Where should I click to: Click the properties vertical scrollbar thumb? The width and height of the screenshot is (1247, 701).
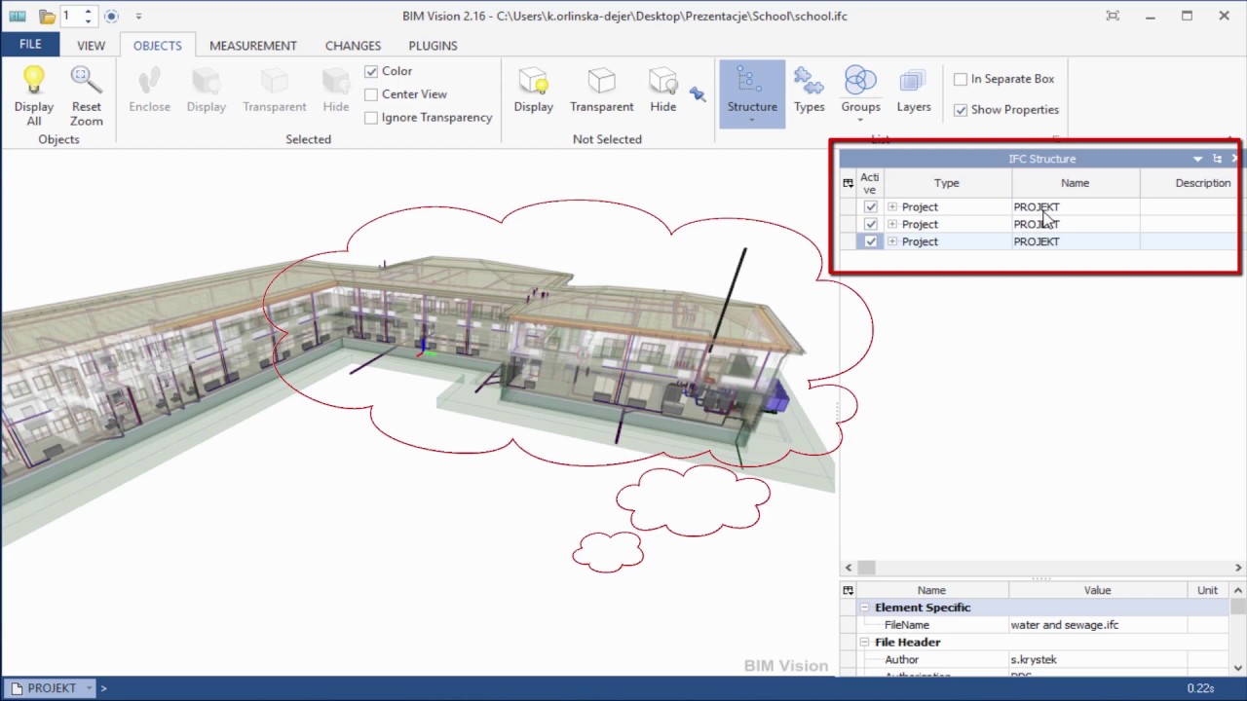1237,607
